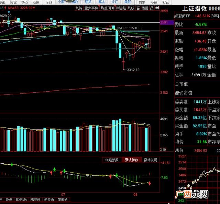
Task: Click 换手 value 0.92%
Action: pos(201,134)
